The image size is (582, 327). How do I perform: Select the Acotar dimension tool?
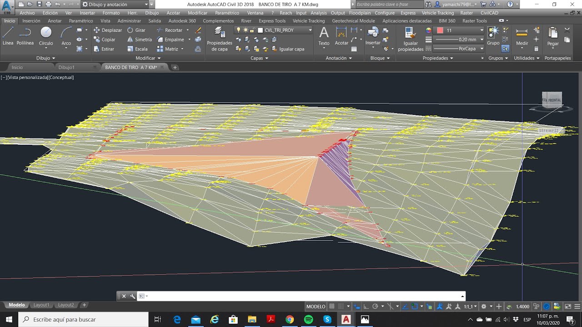341,36
